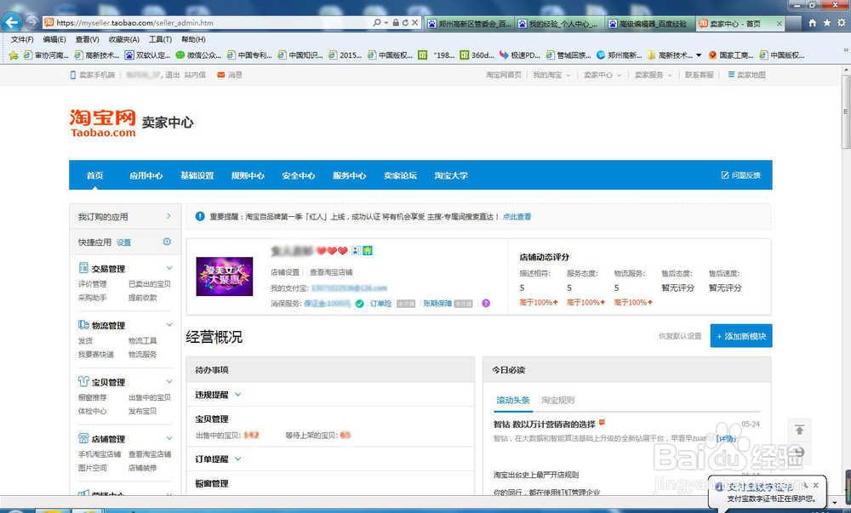The image size is (851, 513).
Task: Click 物流管理 truck icon
Action: [83, 325]
